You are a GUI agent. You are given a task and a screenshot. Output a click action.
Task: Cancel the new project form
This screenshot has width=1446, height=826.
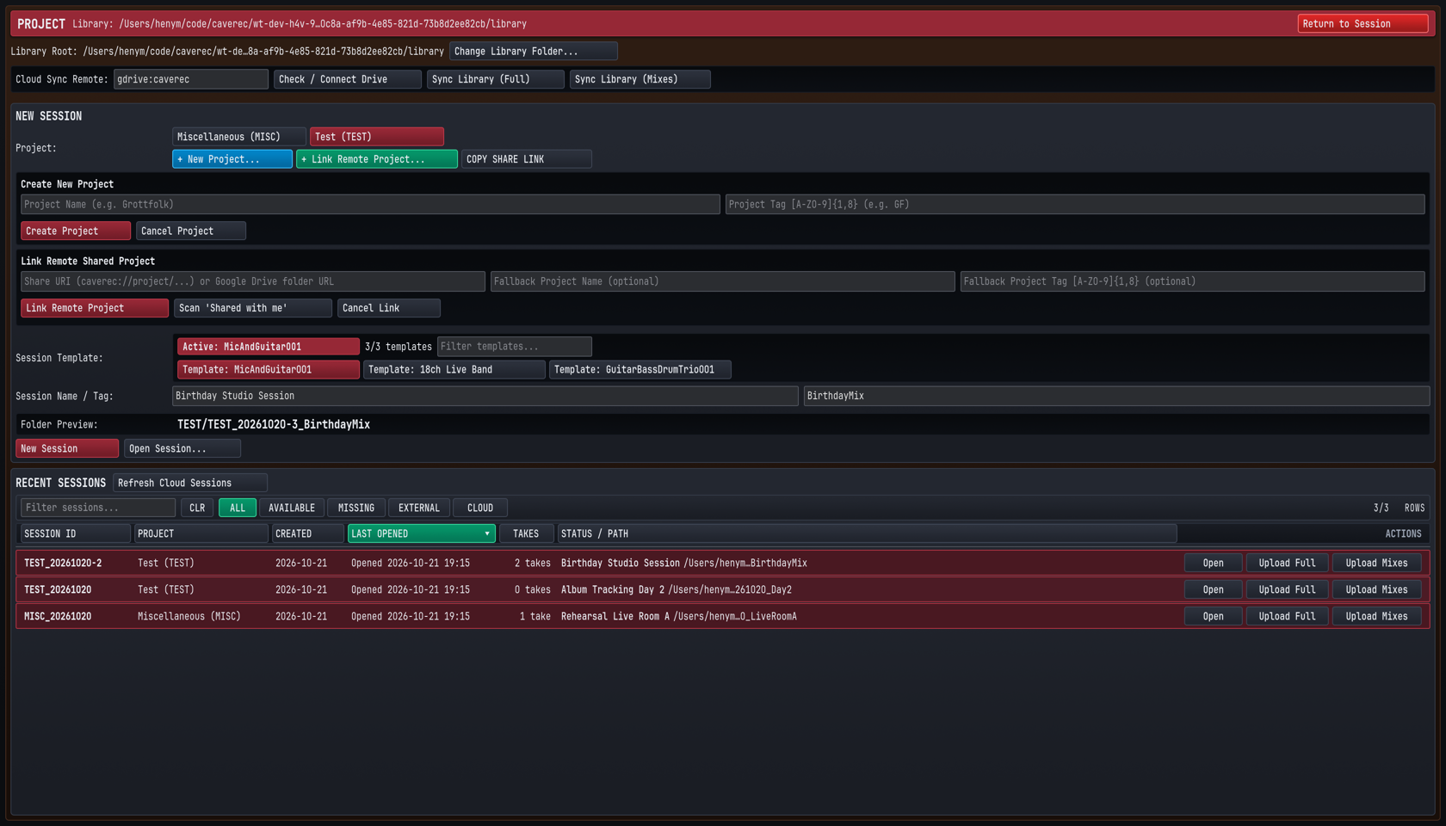click(190, 231)
